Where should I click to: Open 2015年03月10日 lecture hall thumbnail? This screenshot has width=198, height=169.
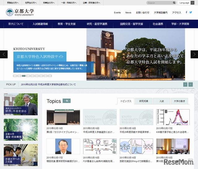173,146
